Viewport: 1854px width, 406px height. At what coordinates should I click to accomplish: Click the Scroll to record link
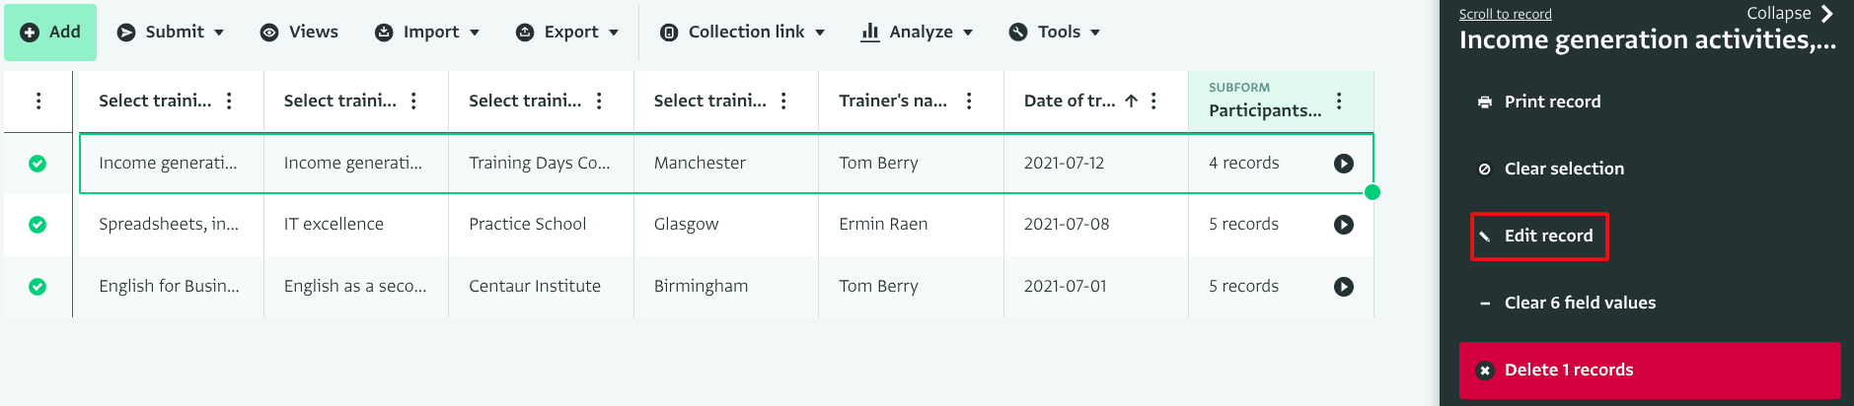click(1505, 14)
